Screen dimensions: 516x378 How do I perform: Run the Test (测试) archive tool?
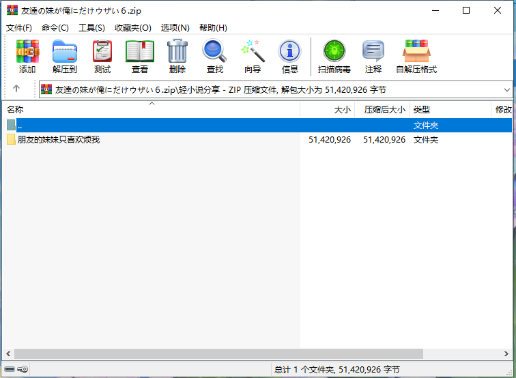(x=102, y=51)
